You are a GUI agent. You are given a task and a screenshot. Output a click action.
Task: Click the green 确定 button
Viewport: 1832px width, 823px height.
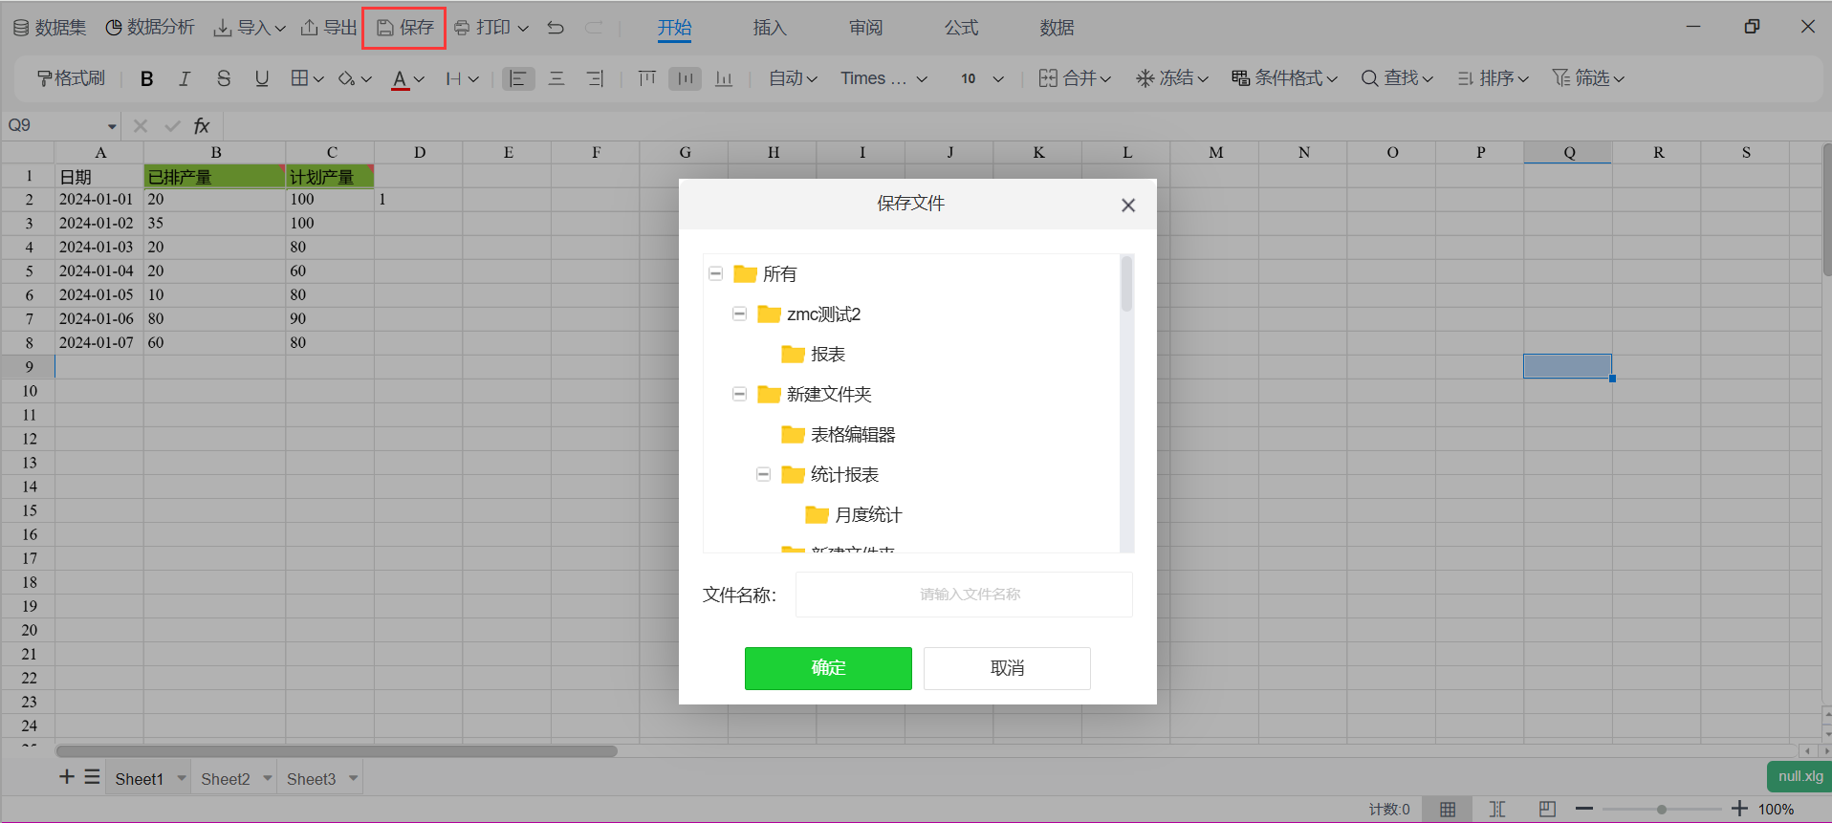point(828,668)
